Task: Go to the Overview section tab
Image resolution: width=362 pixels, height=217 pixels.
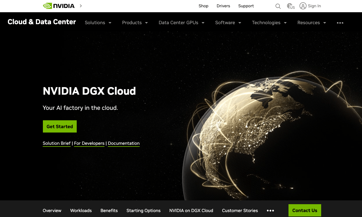Action: point(52,211)
